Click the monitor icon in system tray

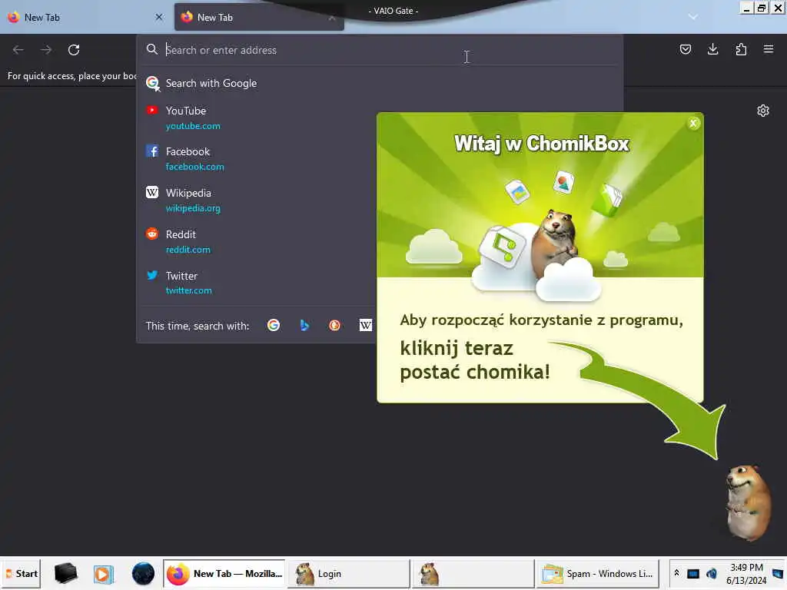(x=693, y=573)
